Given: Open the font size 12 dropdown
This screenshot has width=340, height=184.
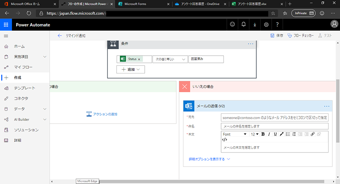Looking at the screenshot, I should pos(255,134).
